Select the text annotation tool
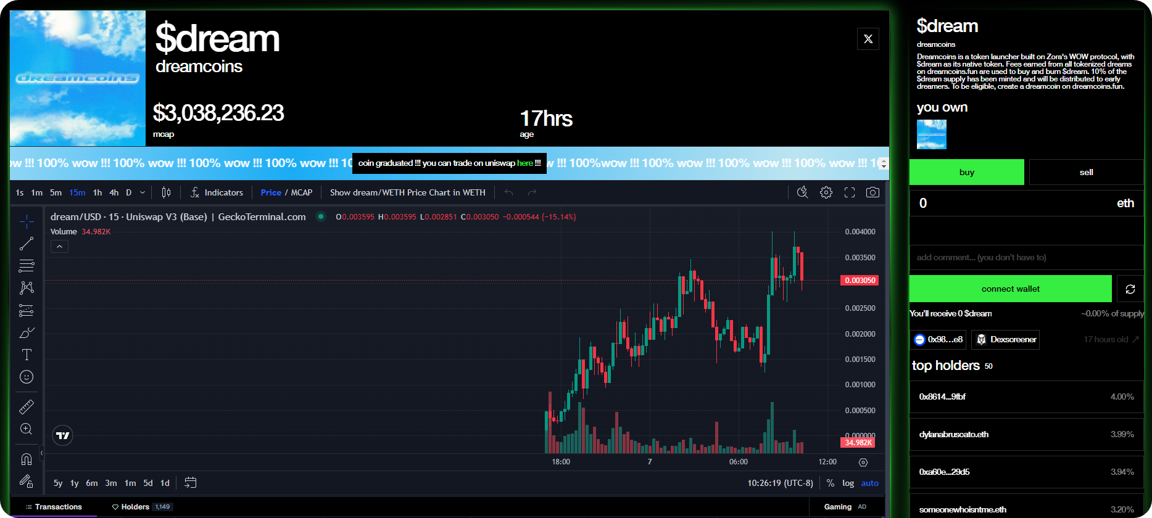 27,355
